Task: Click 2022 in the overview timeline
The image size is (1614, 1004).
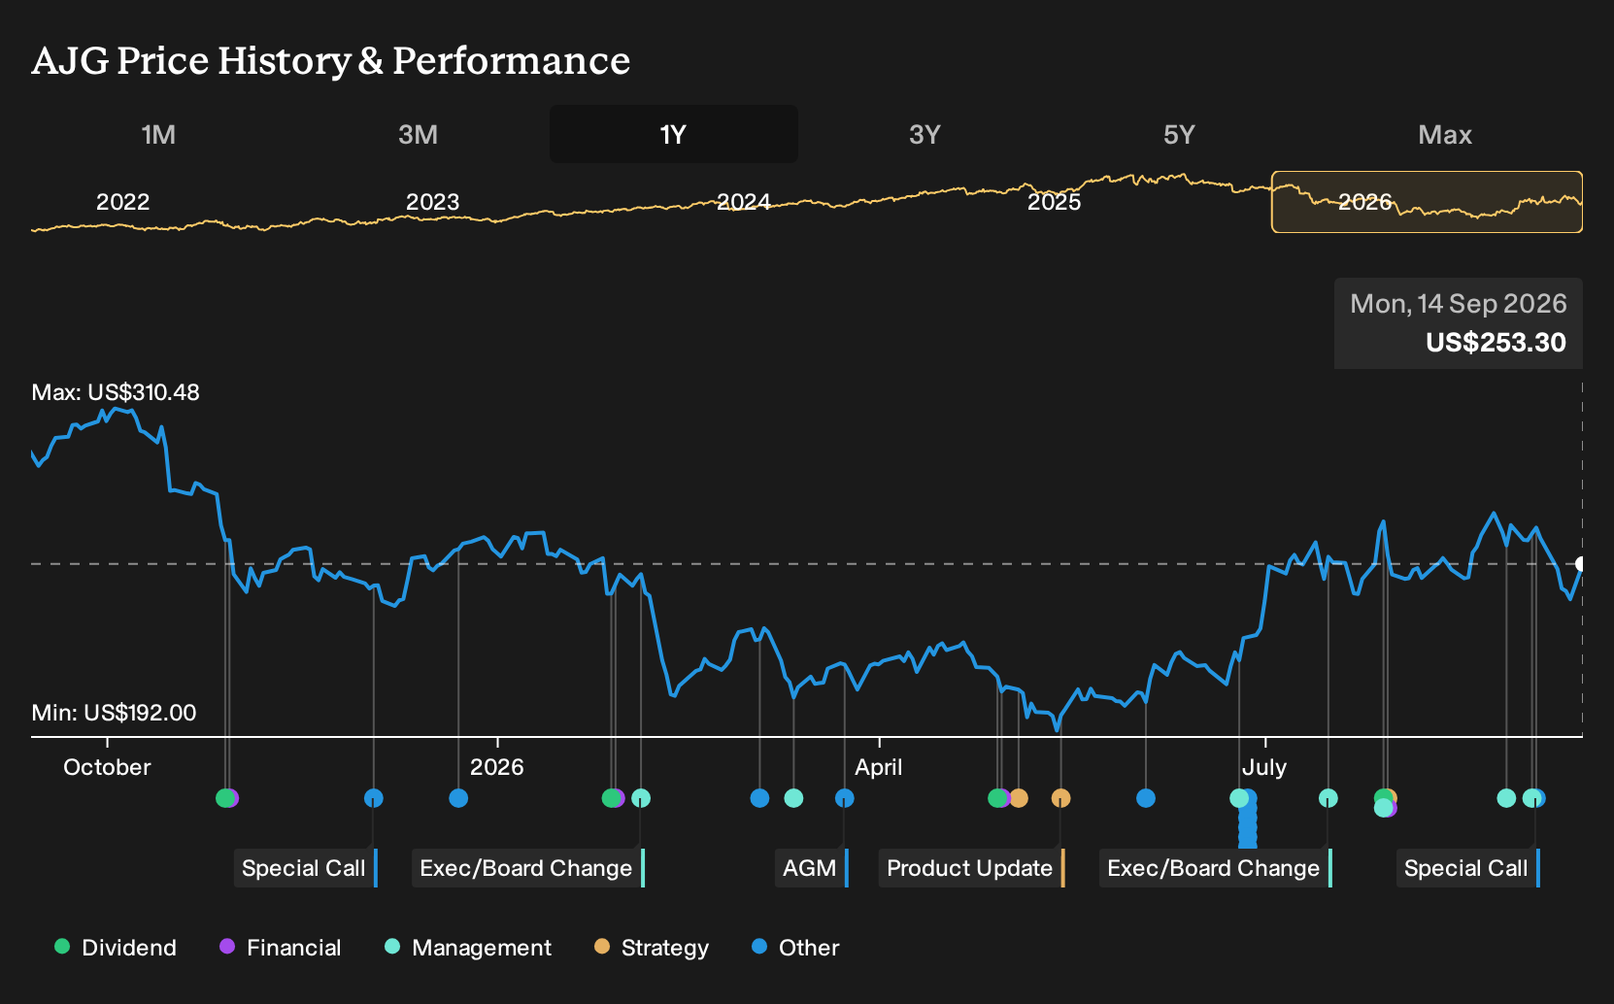Action: point(123,202)
